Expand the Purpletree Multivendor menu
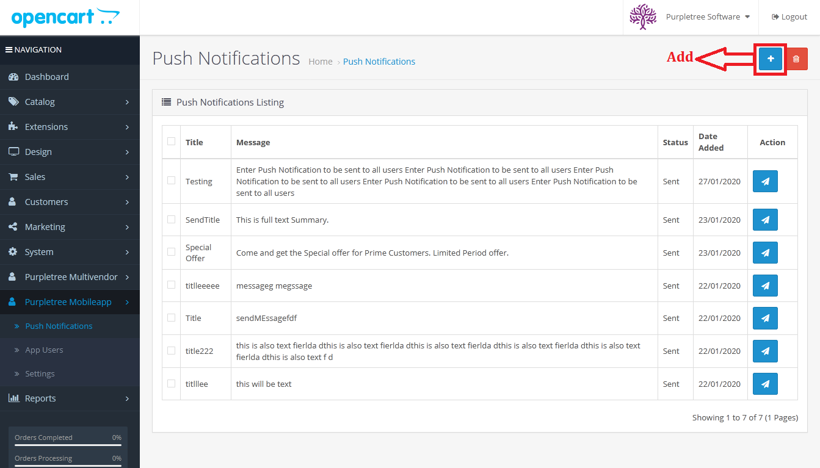The width and height of the screenshot is (820, 468). pos(70,277)
